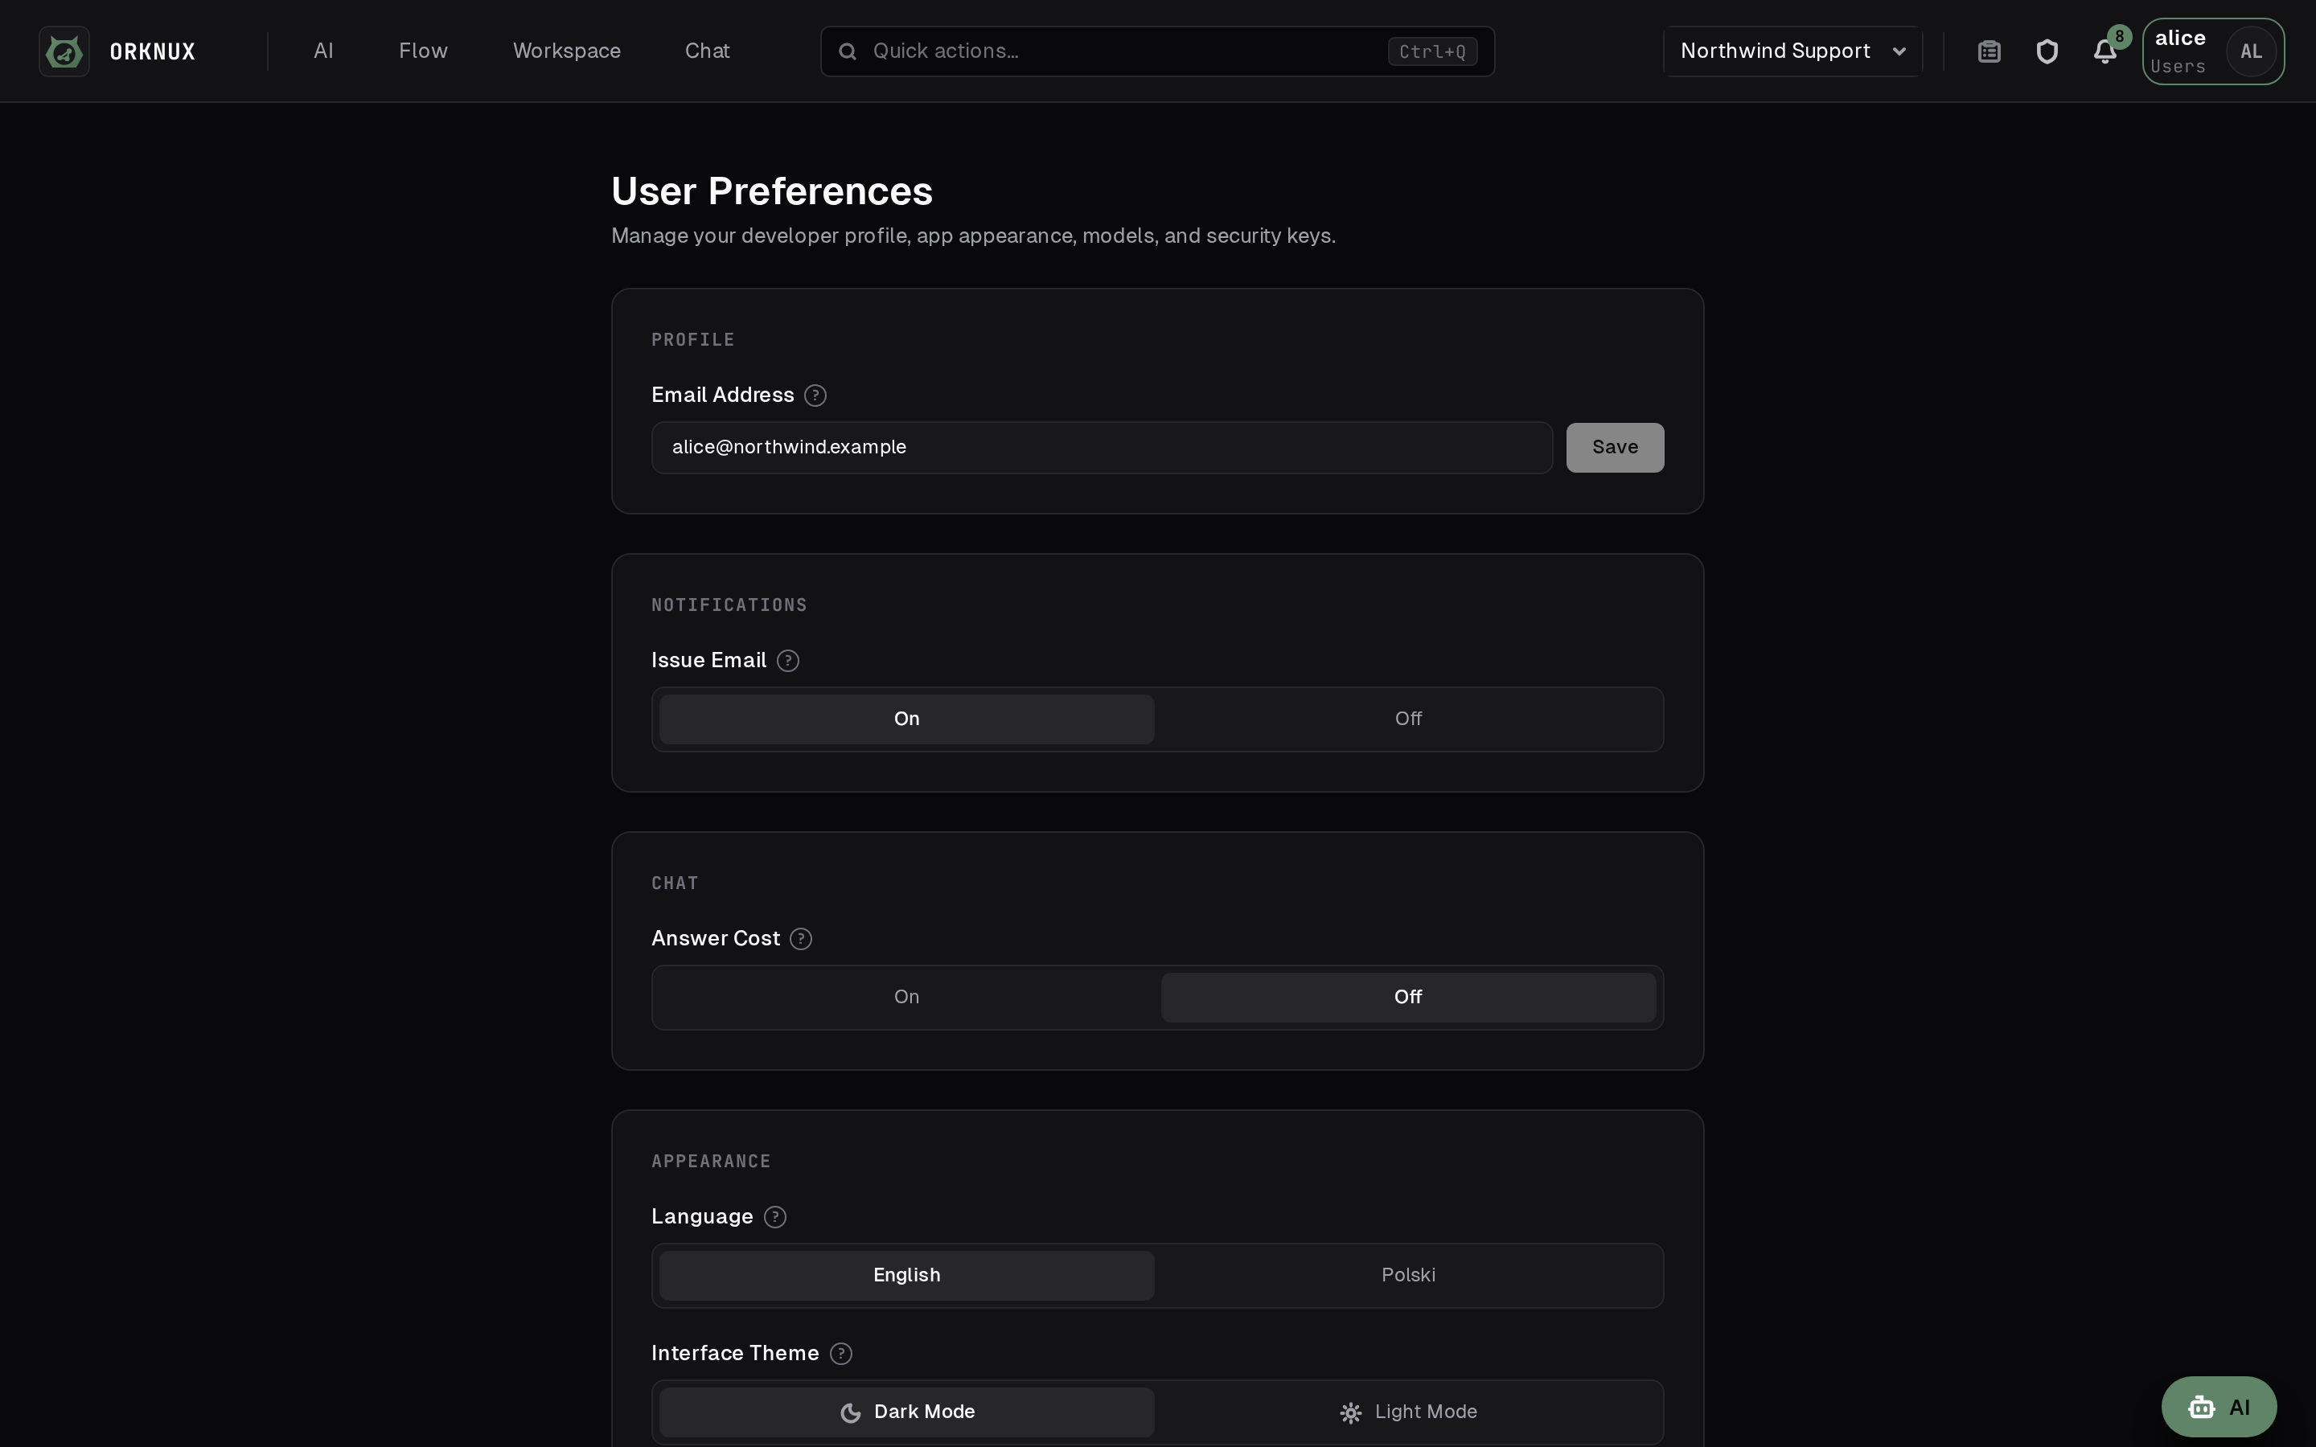Save the email address
Image resolution: width=2316 pixels, height=1447 pixels.
point(1615,448)
